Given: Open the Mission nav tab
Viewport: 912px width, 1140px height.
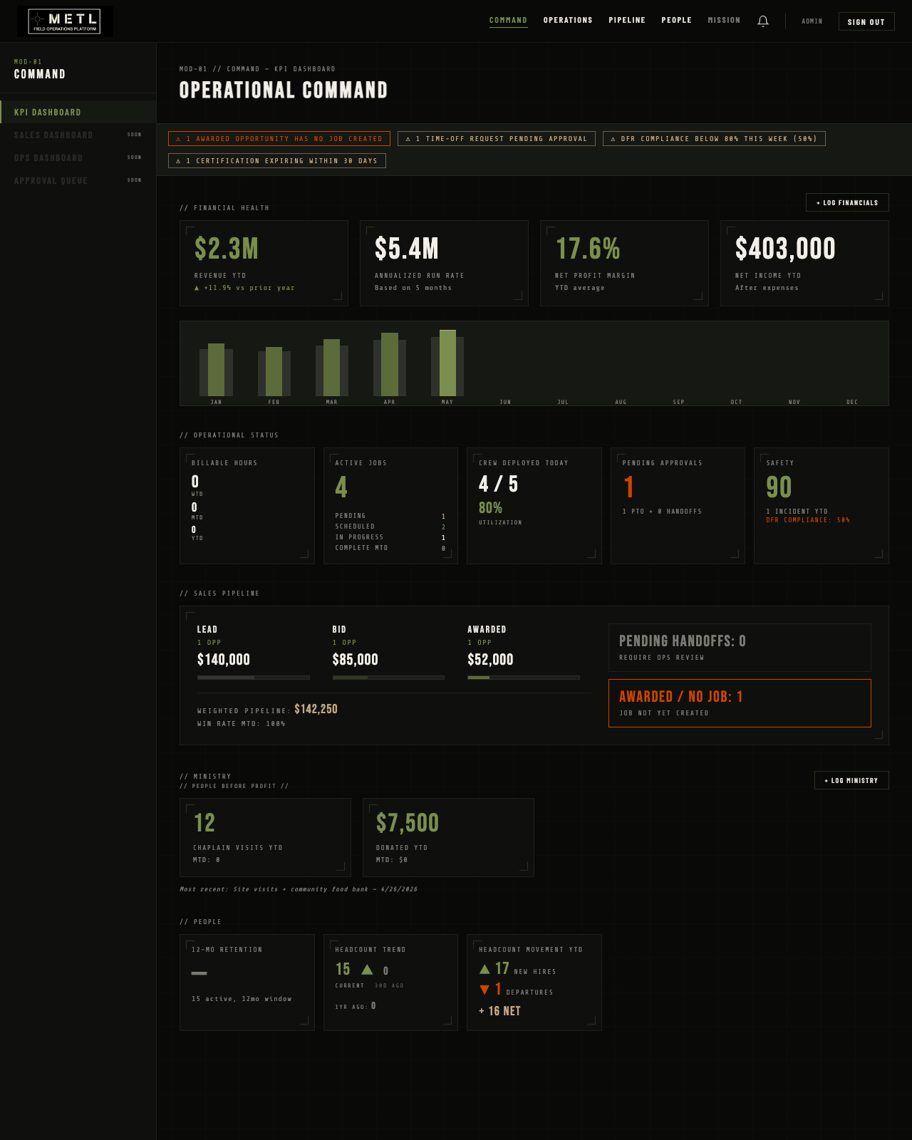Looking at the screenshot, I should click(724, 21).
